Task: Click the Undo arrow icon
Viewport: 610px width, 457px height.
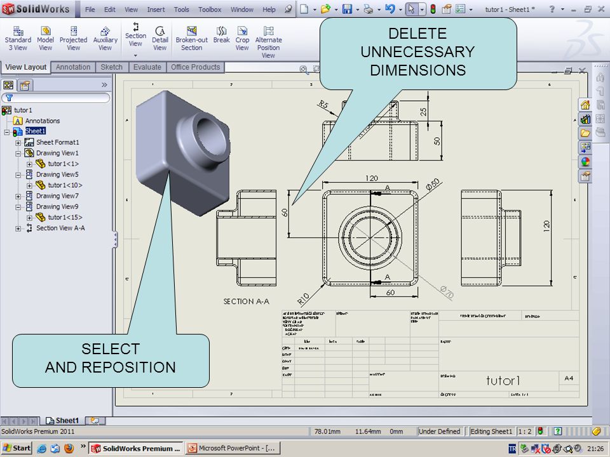Action: click(x=390, y=9)
